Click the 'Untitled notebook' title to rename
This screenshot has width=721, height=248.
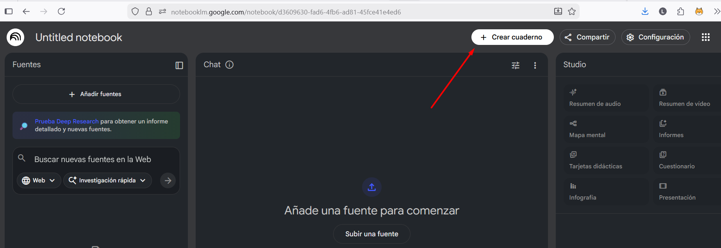pos(79,37)
